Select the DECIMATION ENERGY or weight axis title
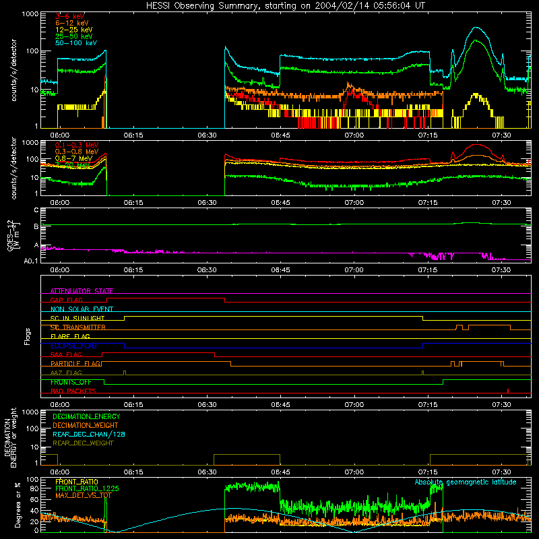 (x=10, y=437)
